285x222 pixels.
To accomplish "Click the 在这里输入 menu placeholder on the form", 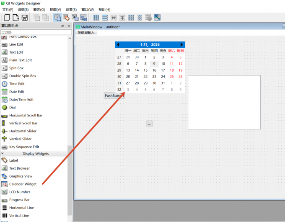I will click(86, 33).
